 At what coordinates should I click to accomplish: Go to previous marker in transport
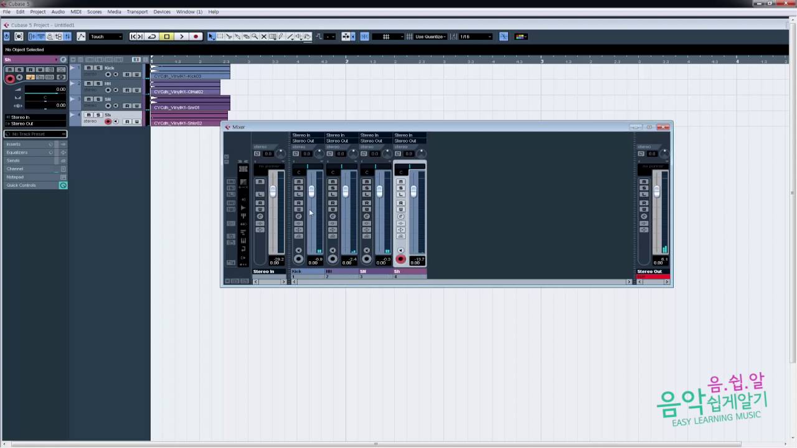click(x=133, y=37)
